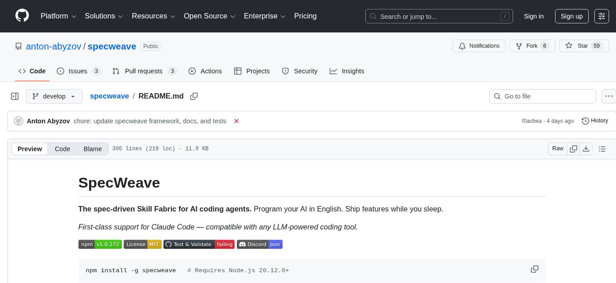The image size is (616, 283).
Task: Star the specweave repository
Action: coord(583,46)
